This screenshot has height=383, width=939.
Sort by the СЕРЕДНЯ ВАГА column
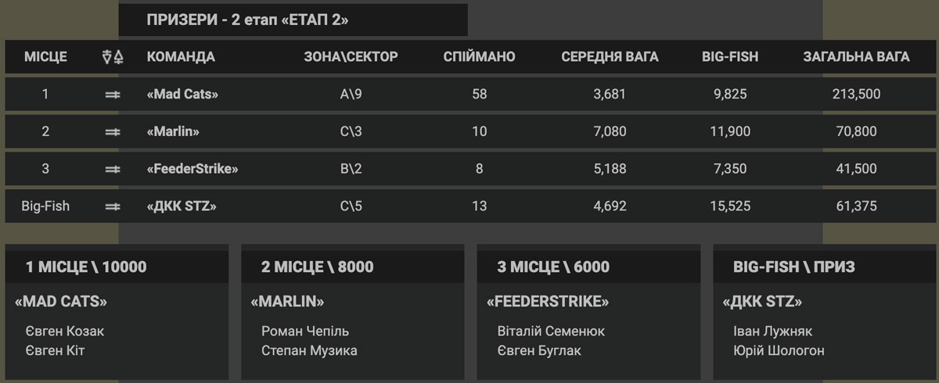coord(610,57)
